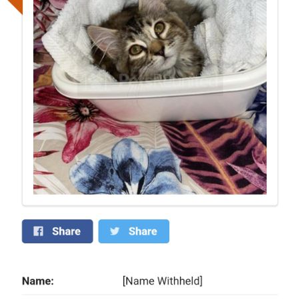300x300 pixels.
Task: Click the Facebook logo icon
Action: [38, 231]
